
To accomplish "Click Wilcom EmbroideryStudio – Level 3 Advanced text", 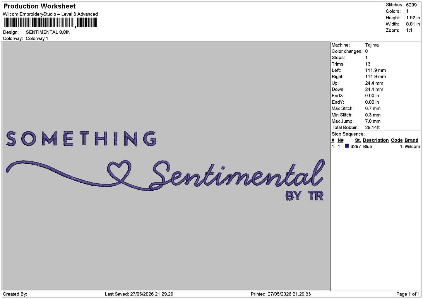I will click(x=50, y=14).
